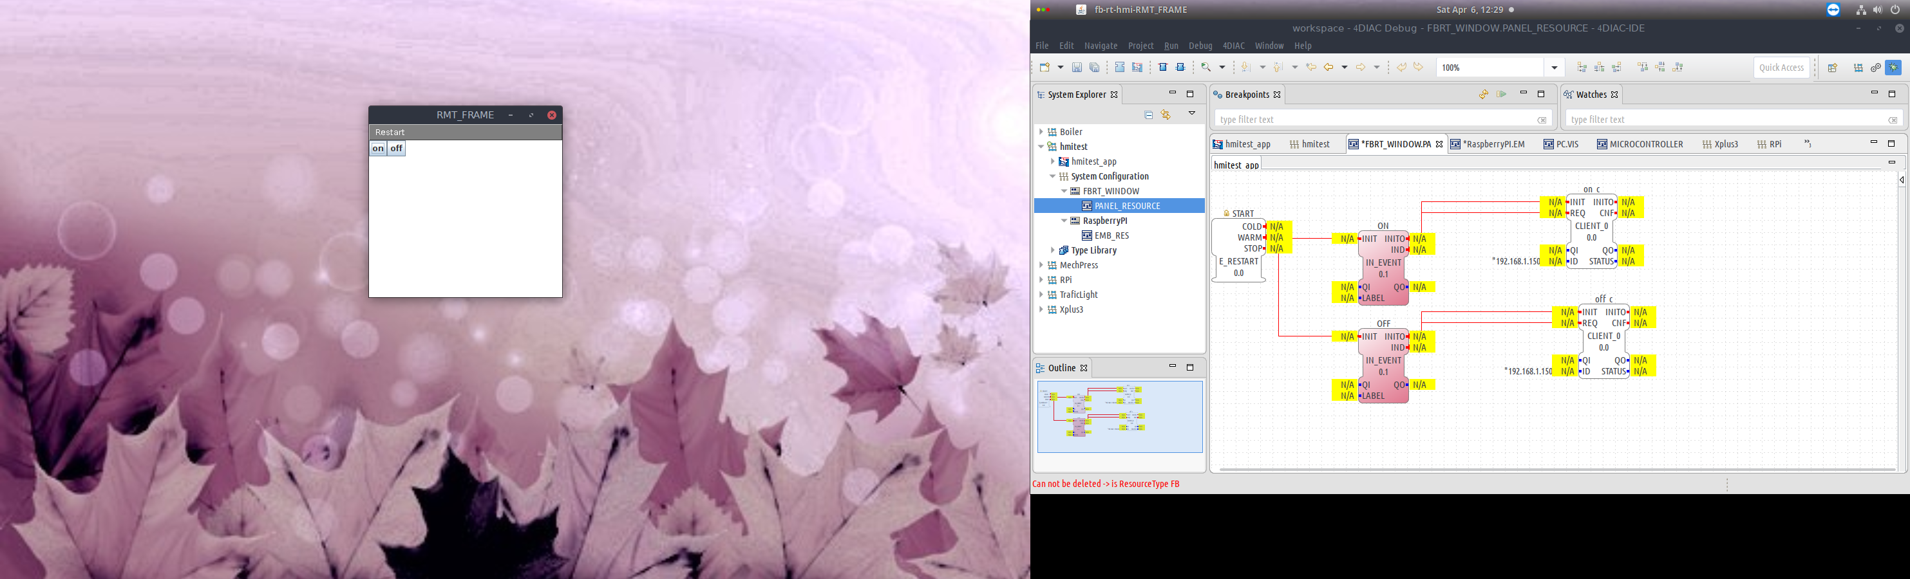Show hidden editor tabs list
Viewport: 1910px width, 579px height.
1808,143
